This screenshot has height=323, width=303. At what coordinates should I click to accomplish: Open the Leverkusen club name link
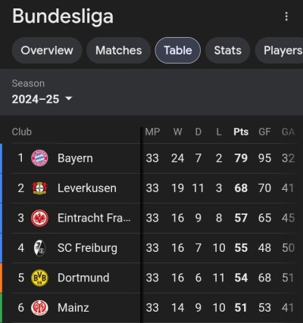click(x=87, y=188)
